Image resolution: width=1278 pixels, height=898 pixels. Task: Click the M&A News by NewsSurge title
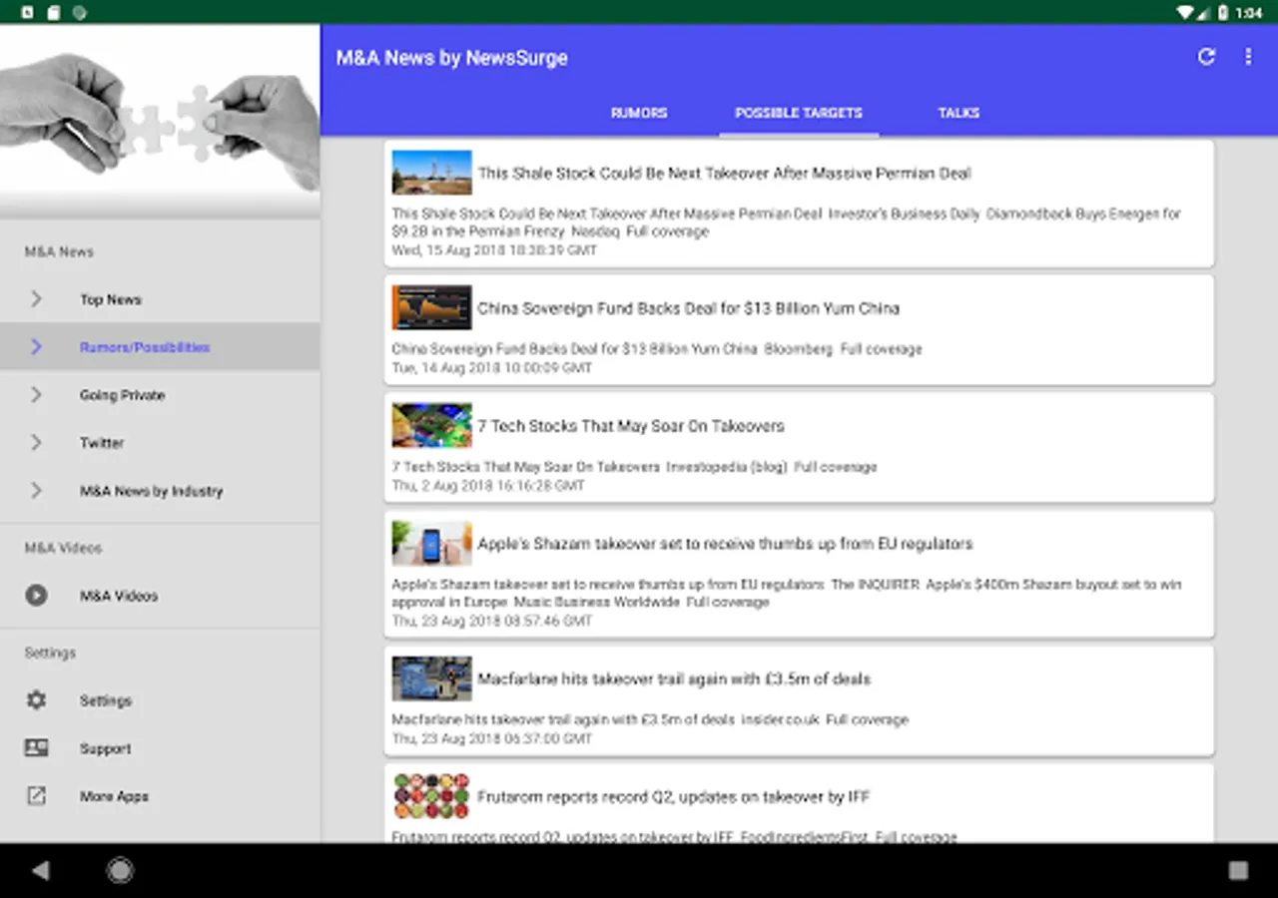451,58
